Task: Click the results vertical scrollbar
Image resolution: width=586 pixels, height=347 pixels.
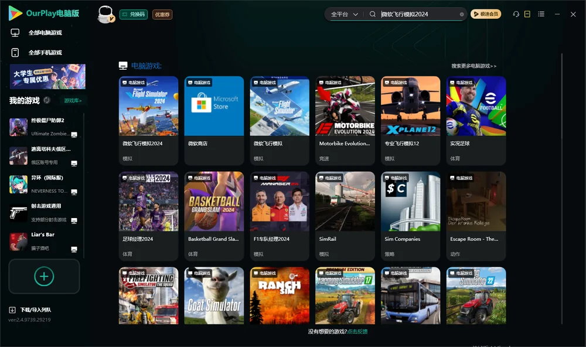Action: (x=561, y=189)
